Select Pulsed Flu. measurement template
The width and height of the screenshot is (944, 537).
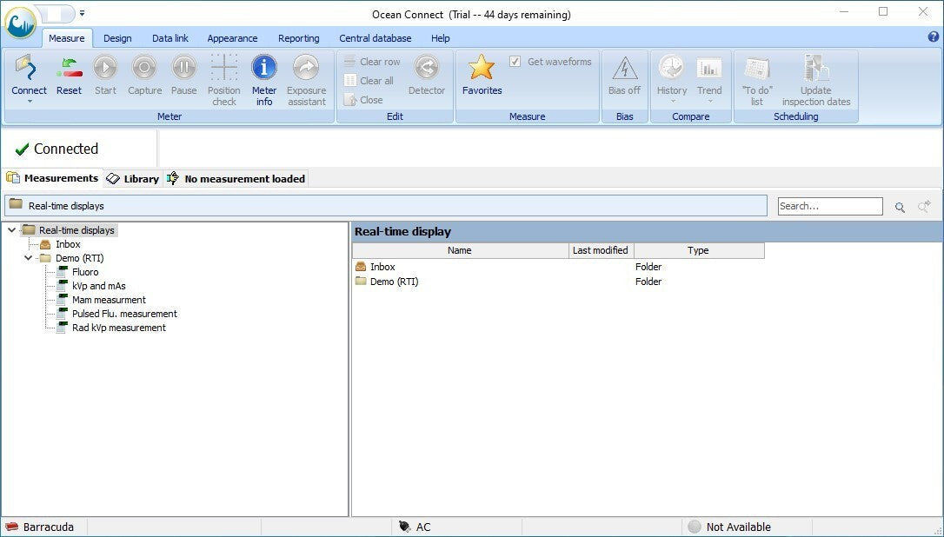[124, 313]
